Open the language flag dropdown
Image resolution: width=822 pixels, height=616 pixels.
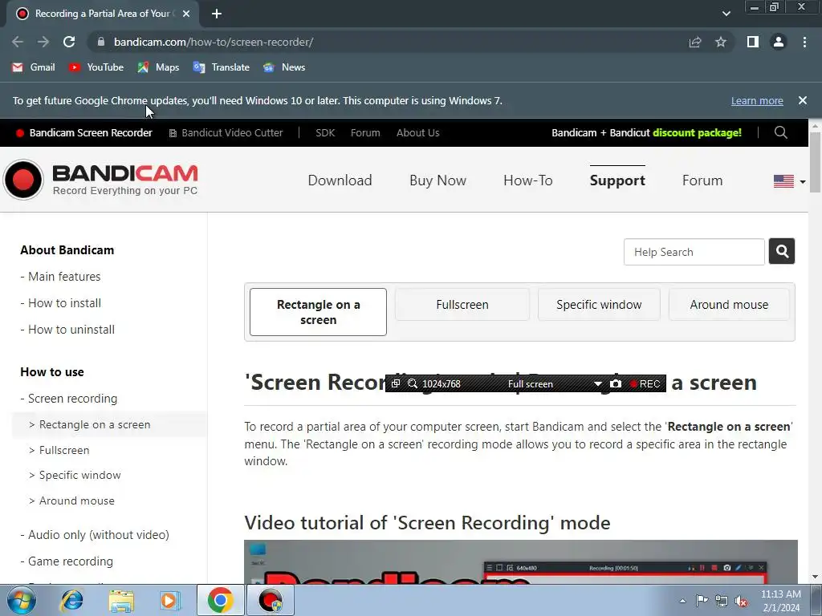790,181
